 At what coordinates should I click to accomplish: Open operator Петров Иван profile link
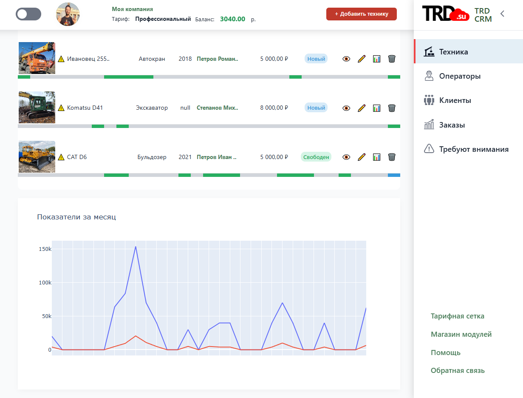pos(217,157)
